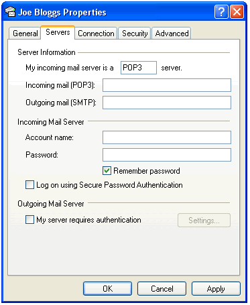Open outgoing server Settings button
The height and width of the screenshot is (305, 250).
[x=204, y=221]
